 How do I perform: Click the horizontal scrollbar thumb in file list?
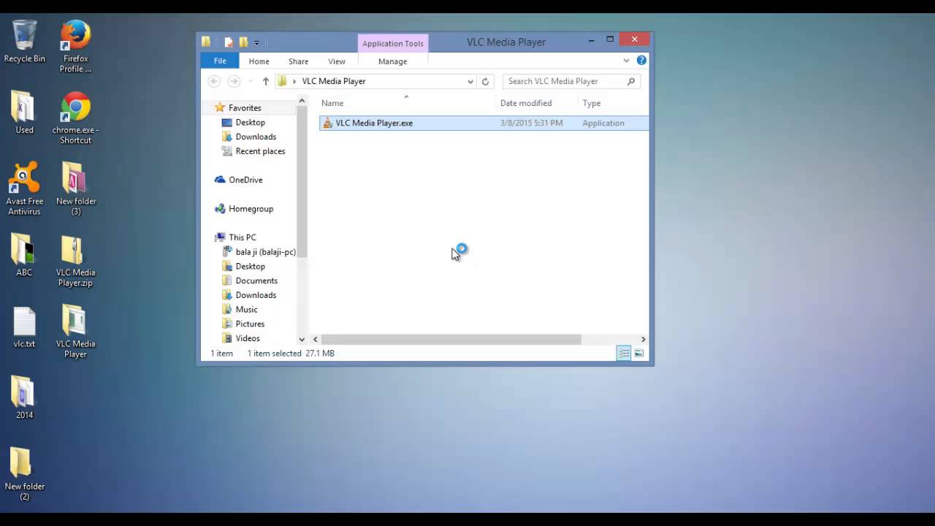(x=451, y=339)
